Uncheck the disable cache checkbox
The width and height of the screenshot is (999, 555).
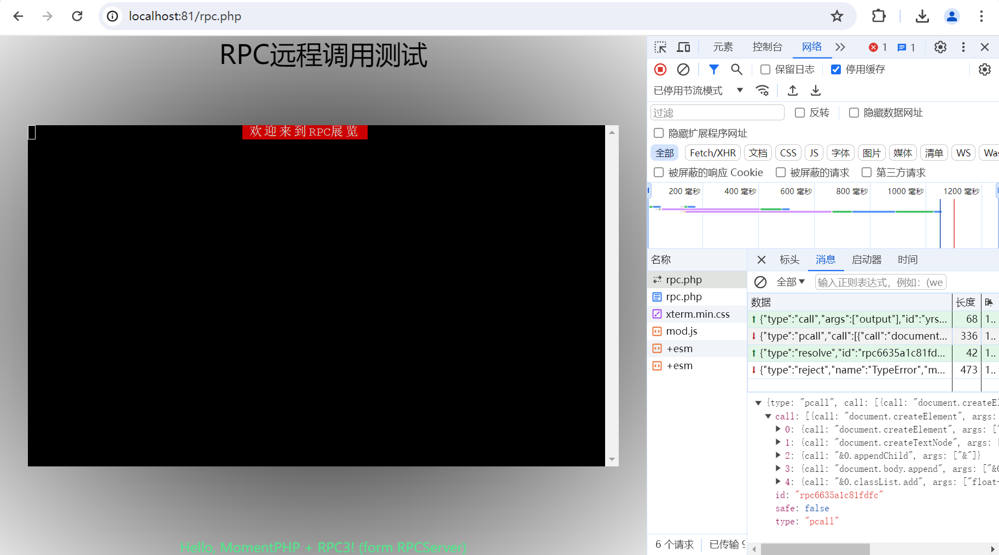835,69
